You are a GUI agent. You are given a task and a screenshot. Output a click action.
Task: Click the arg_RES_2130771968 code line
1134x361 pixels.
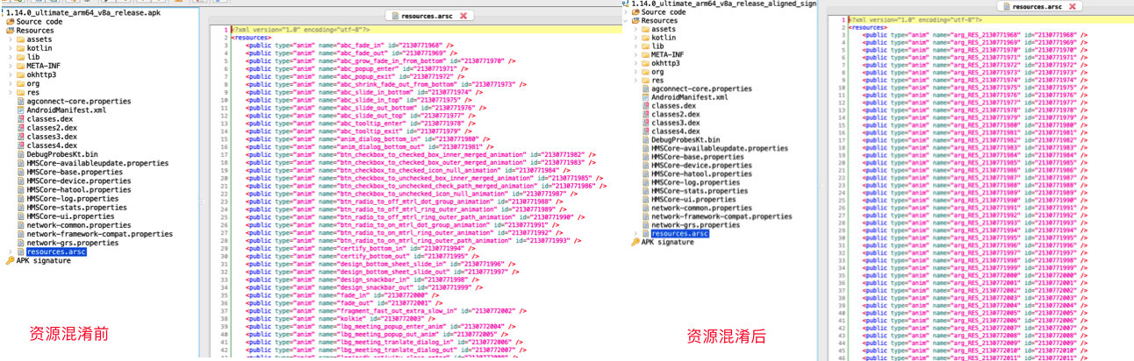coord(975,34)
